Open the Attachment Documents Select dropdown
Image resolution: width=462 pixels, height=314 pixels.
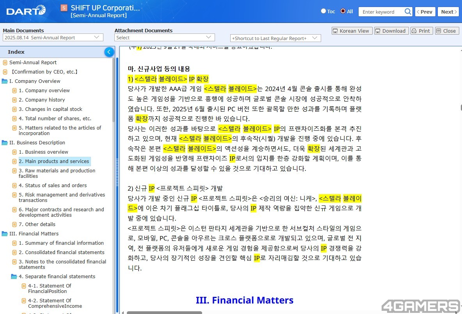pos(164,38)
